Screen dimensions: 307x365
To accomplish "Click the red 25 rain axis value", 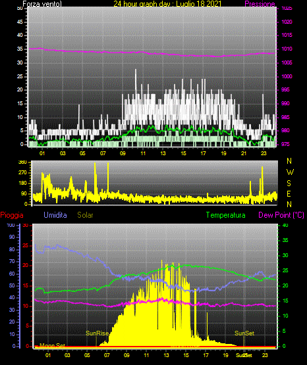I will point(26,245).
